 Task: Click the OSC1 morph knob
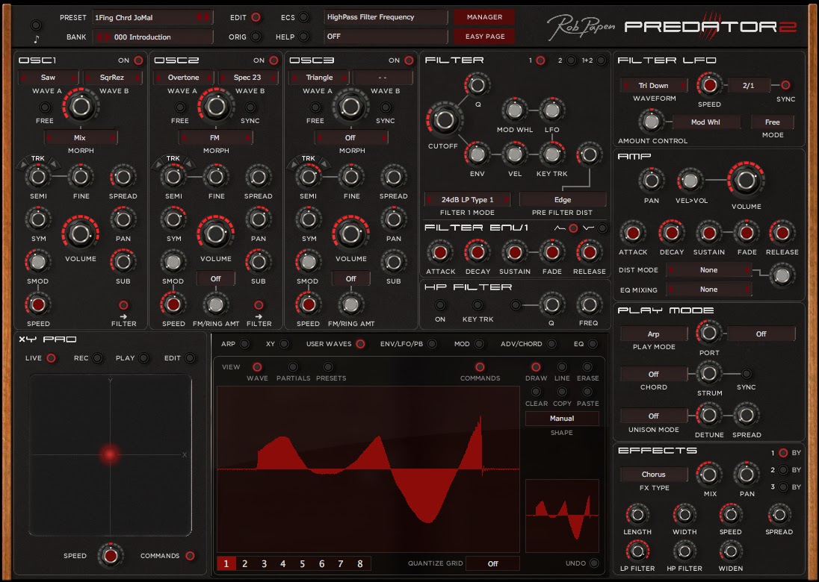81,107
